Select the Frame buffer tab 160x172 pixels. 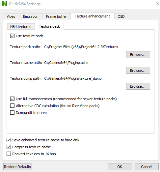[x=56, y=16]
